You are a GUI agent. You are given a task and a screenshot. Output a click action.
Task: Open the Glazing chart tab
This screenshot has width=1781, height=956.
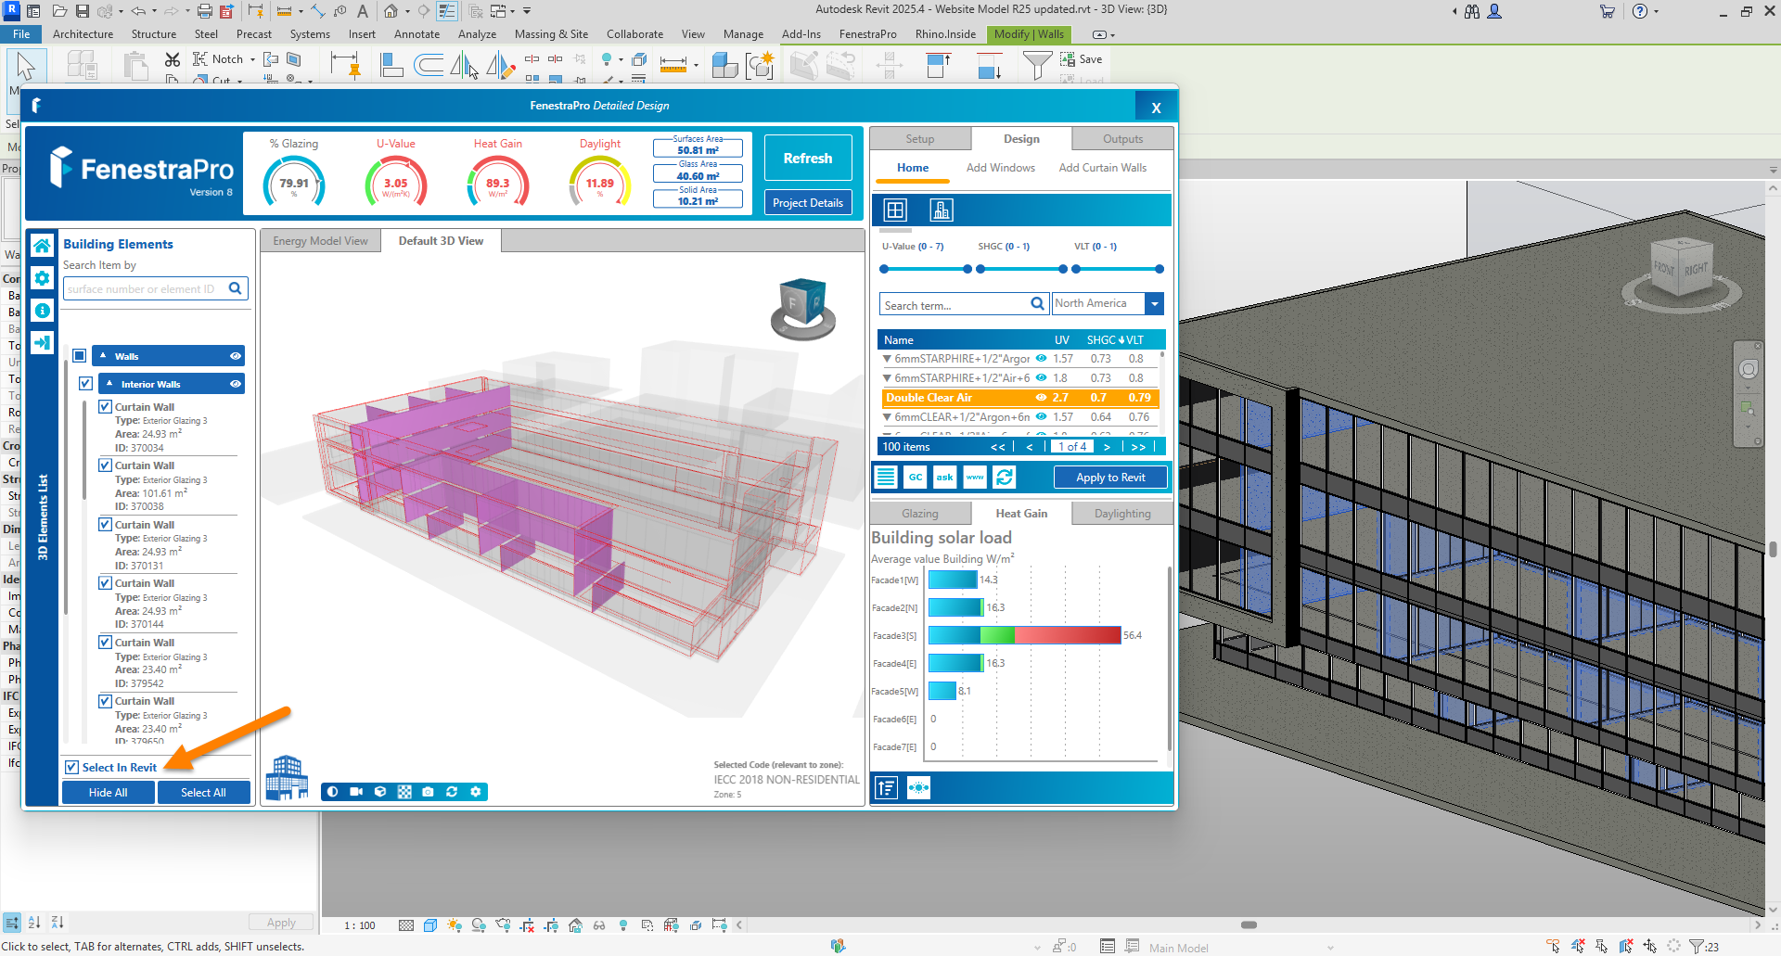[x=920, y=514]
